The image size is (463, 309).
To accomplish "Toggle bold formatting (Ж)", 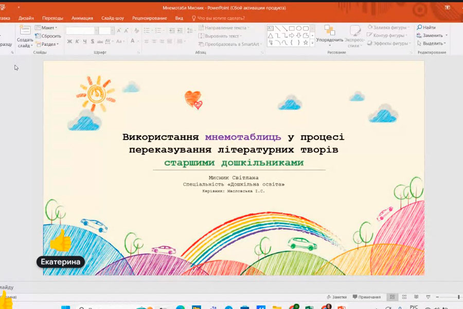I will click(x=69, y=41).
